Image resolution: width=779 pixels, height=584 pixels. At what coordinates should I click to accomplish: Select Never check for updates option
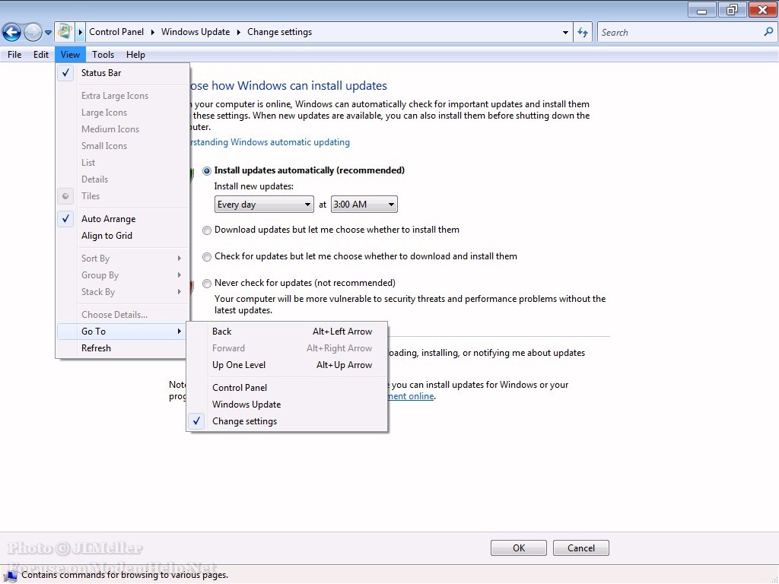click(207, 284)
